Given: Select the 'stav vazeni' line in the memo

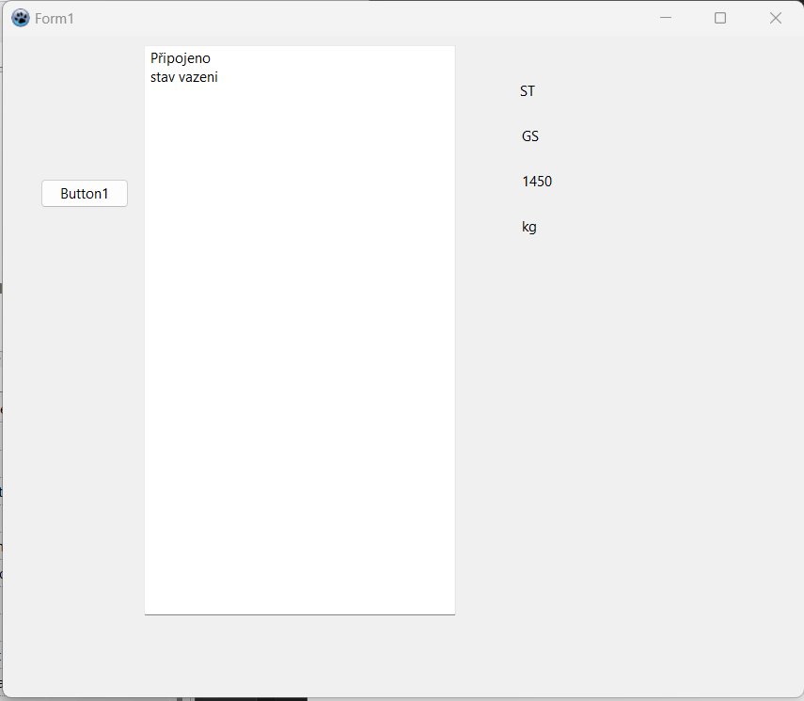Looking at the screenshot, I should pyautogui.click(x=183, y=77).
